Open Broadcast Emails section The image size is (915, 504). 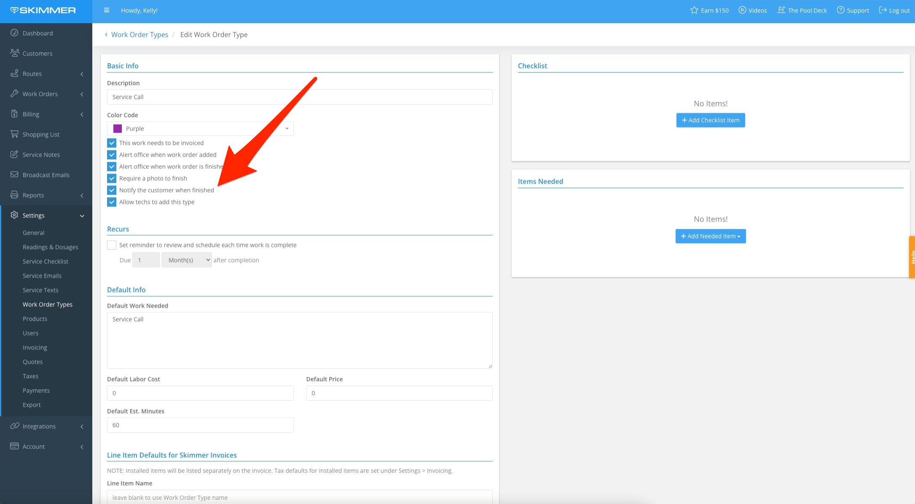click(x=46, y=174)
